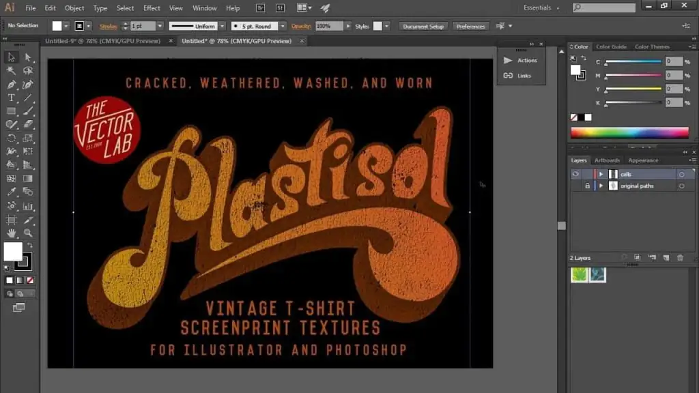Open the Effect menu

coord(152,8)
